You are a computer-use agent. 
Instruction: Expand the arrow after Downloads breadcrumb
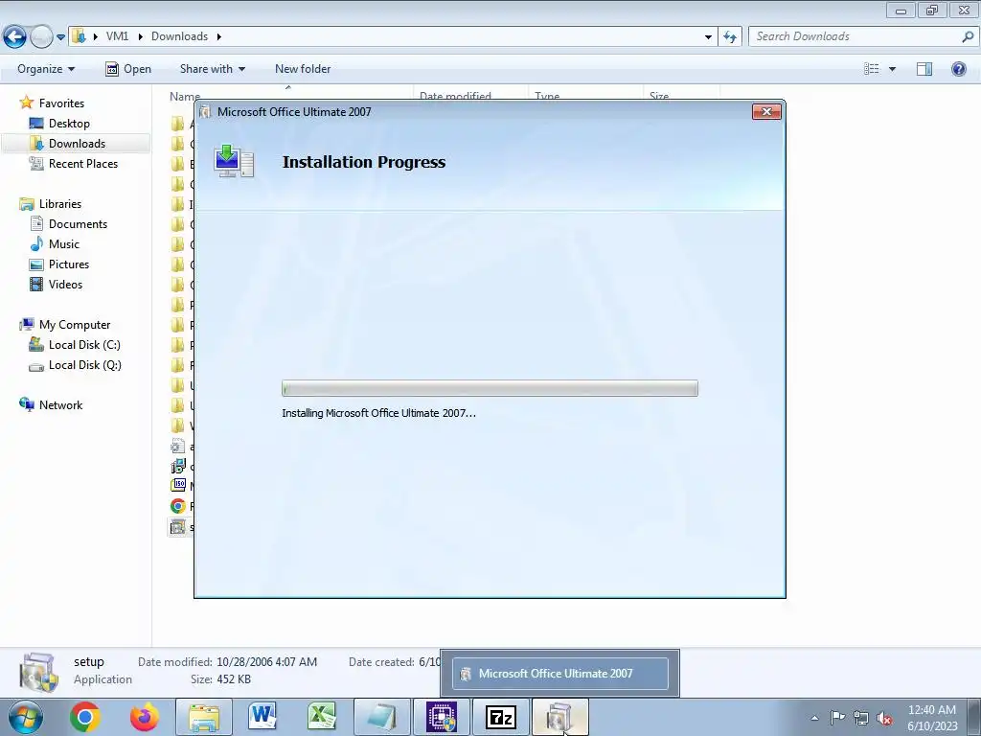tap(219, 36)
